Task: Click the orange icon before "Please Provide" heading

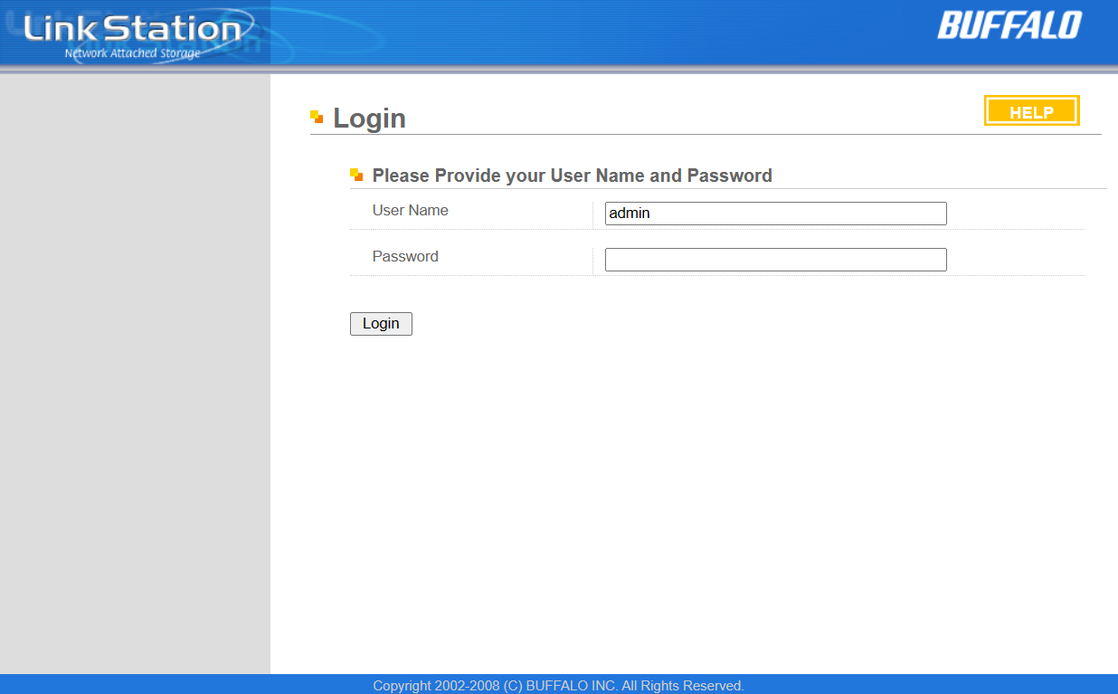Action: click(x=356, y=175)
